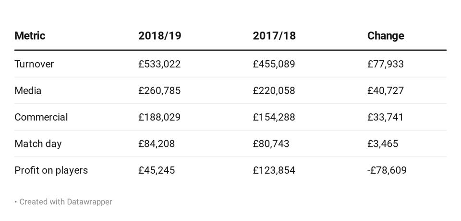The width and height of the screenshot is (461, 221).
Task: Select the Match day row label
Action: (38, 144)
